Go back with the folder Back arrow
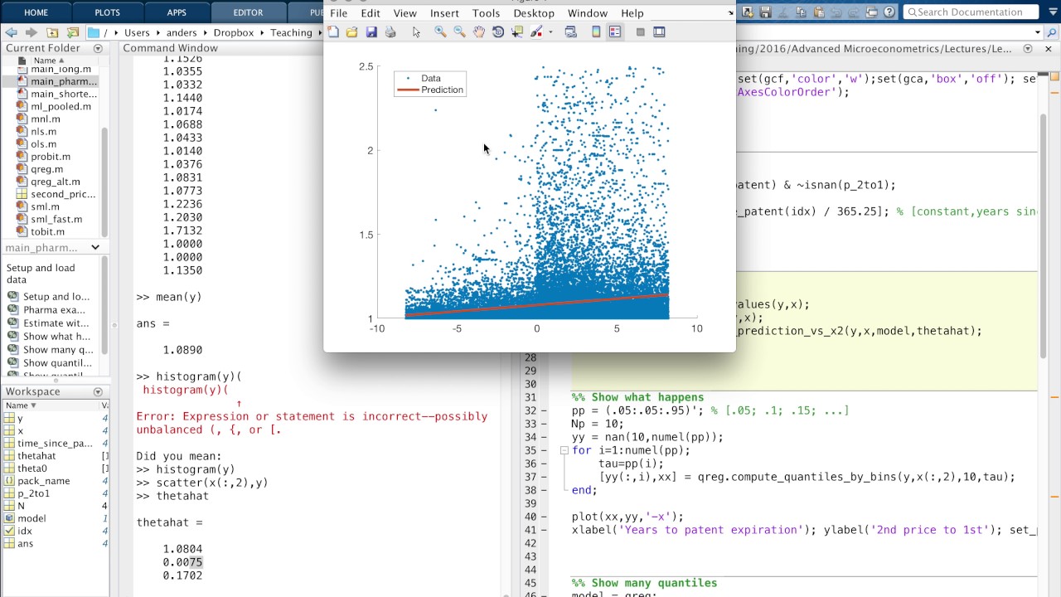The image size is (1061, 597). click(12, 32)
